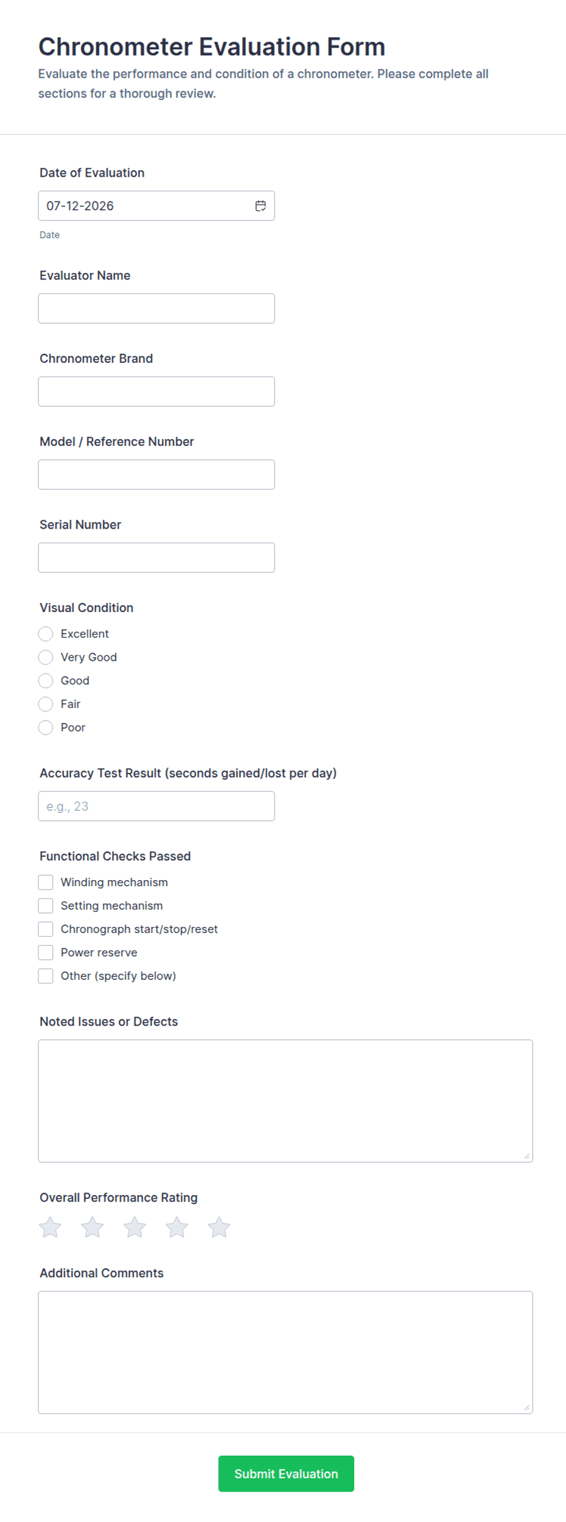Submit Evaluation using the green button
Screen dimensions: 566x1522
[x=286, y=1473]
